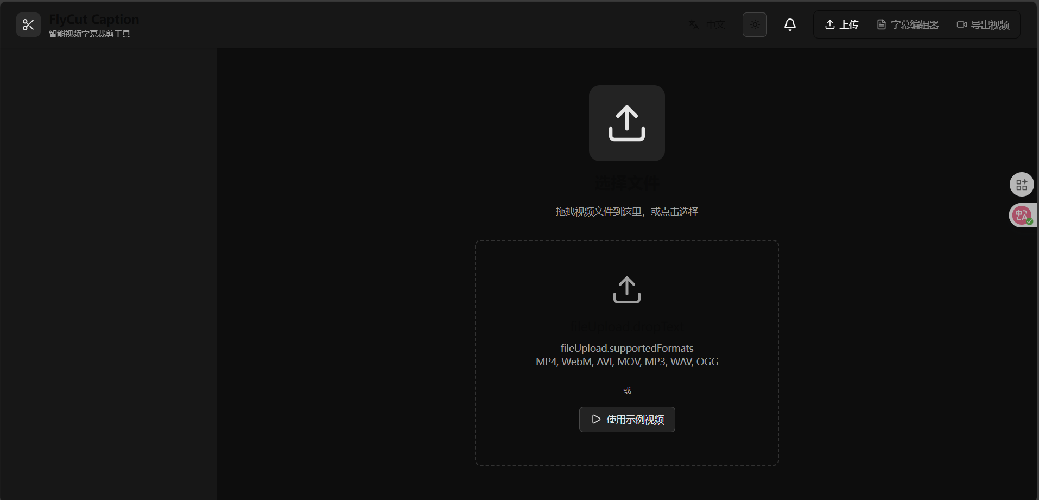Open the floating grid-plus widget button
The image size is (1039, 500).
click(x=1022, y=185)
